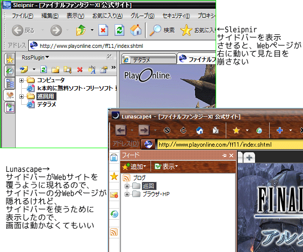The width and height of the screenshot is (303, 252).
Task: Close the Lunascape フィード sidebar panel
Action: [x=231, y=155]
